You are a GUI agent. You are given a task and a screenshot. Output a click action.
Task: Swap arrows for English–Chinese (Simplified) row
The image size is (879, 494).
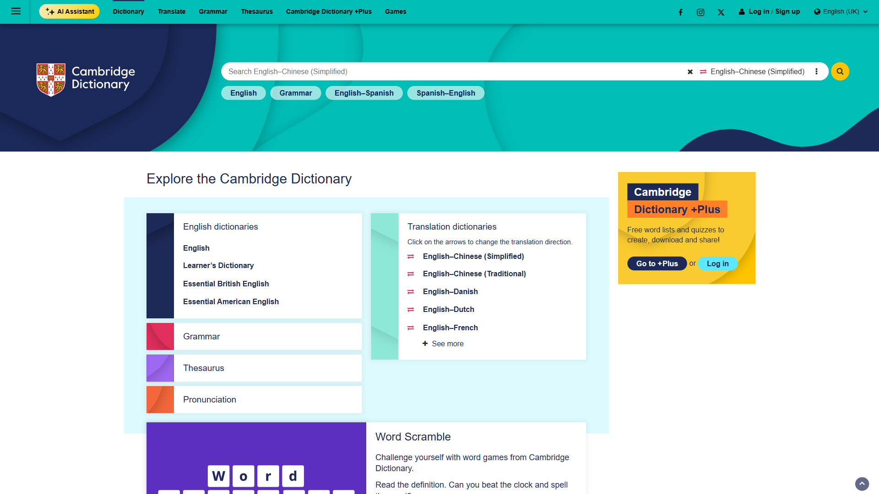tap(411, 257)
